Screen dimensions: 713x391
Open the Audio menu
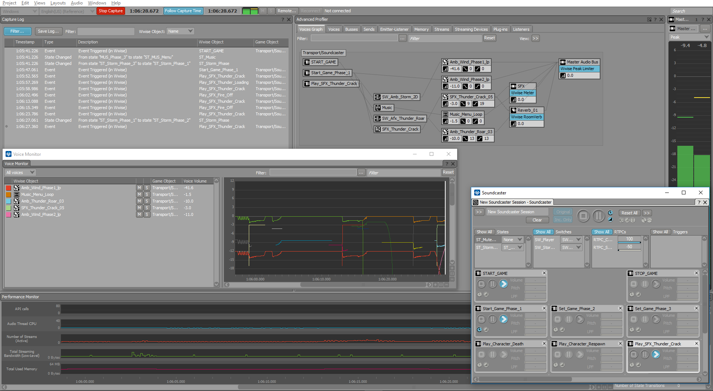coord(76,3)
